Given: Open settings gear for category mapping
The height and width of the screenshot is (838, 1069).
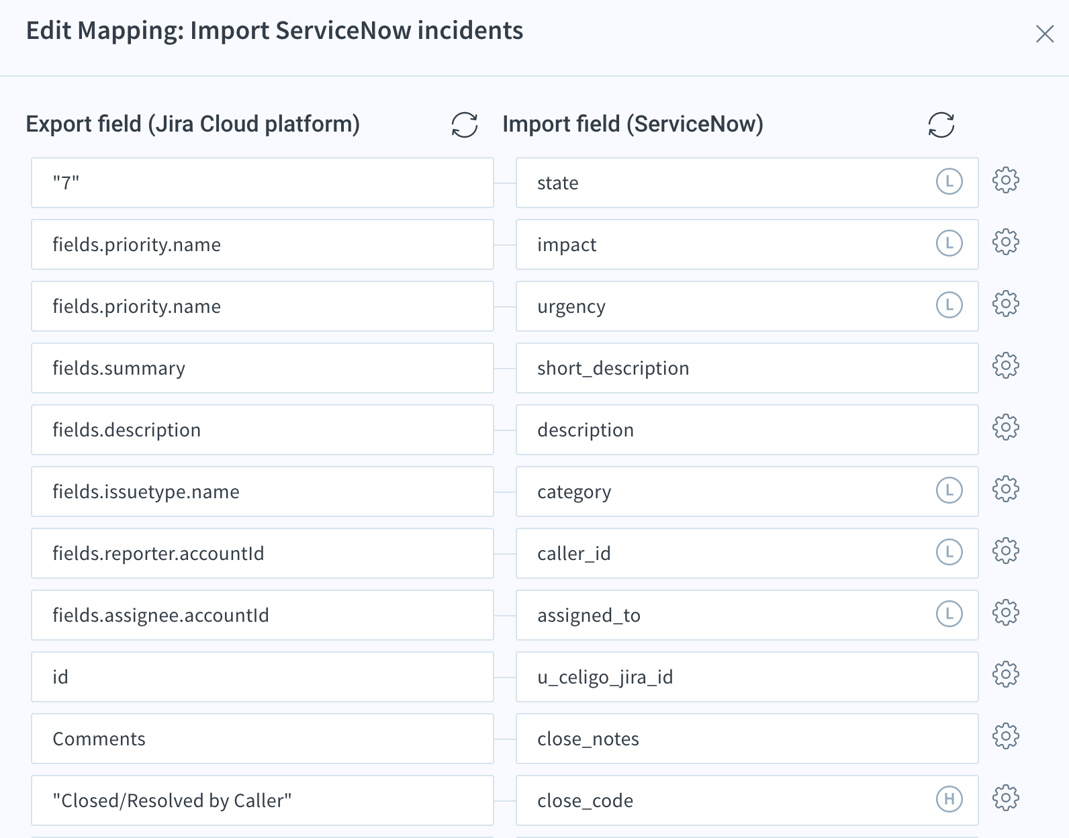Looking at the screenshot, I should pyautogui.click(x=1006, y=489).
